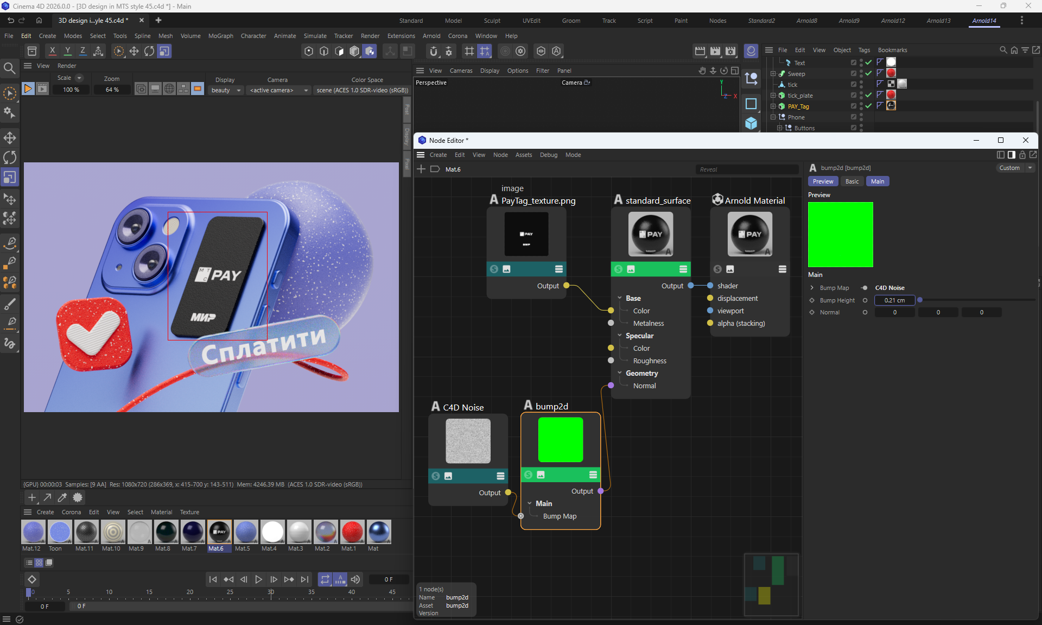
Task: Collapse the Specular group in standard_surface node
Action: click(x=620, y=336)
